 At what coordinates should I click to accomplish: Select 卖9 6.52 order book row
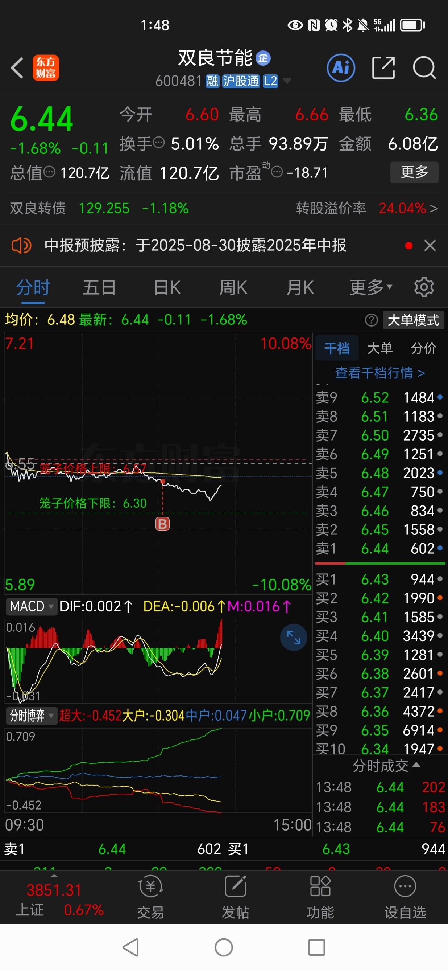[380, 397]
